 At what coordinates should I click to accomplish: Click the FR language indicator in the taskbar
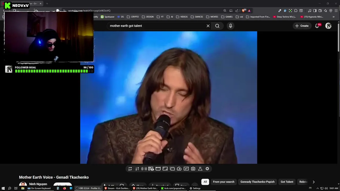[x=310, y=188]
